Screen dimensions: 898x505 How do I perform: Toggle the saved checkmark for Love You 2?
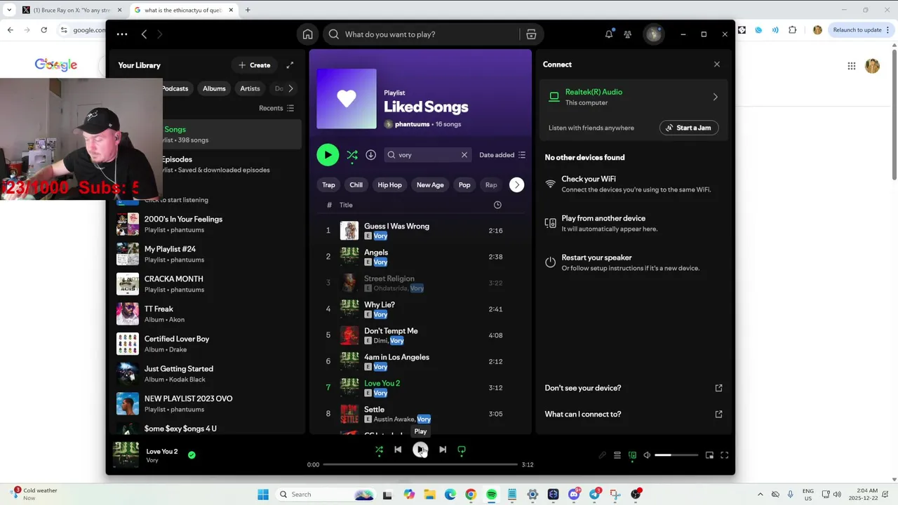[192, 454]
